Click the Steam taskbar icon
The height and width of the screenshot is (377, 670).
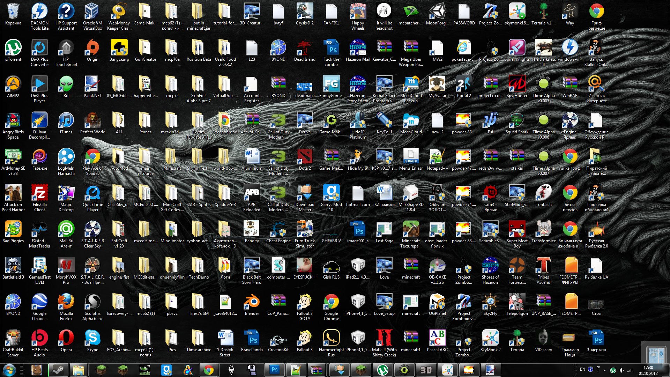click(57, 370)
